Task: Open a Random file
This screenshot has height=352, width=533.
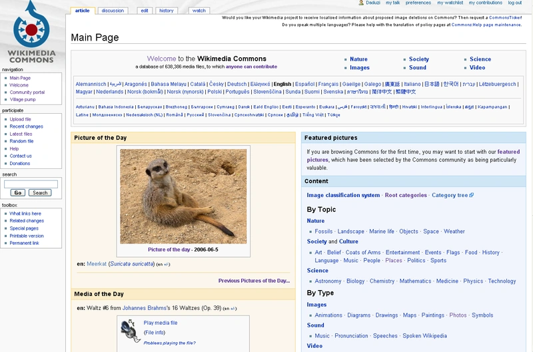Action: coord(21,141)
